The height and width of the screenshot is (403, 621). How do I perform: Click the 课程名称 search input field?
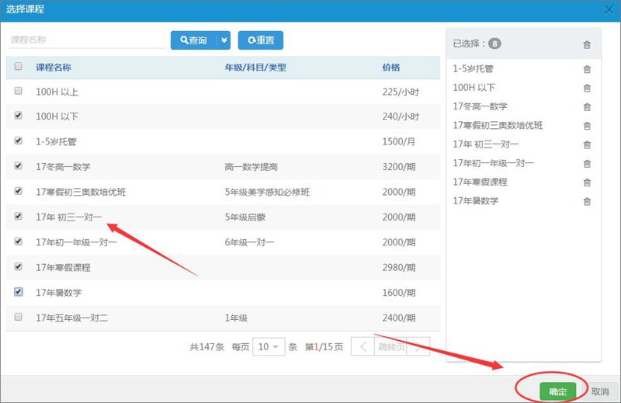click(85, 40)
